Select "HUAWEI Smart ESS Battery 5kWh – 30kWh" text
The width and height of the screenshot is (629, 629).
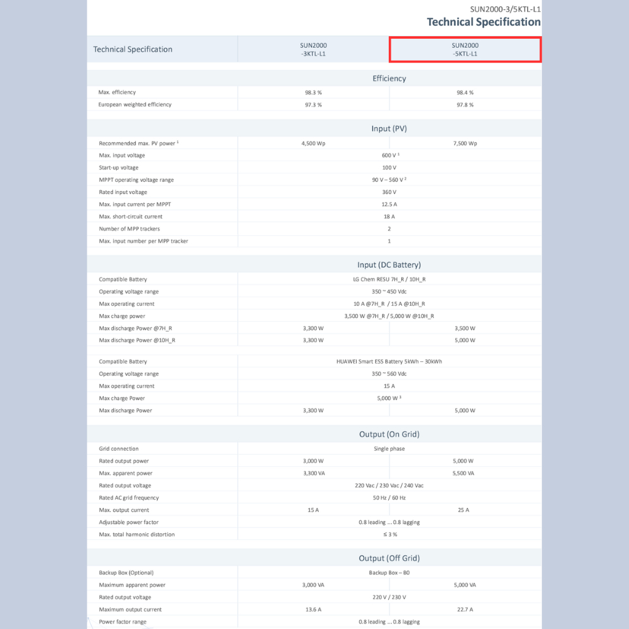[x=389, y=361]
